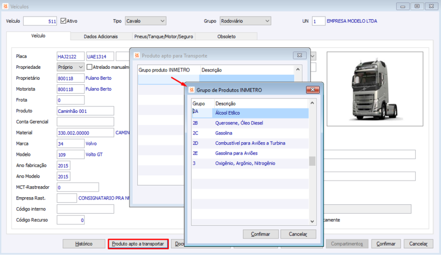Click the Material field with 330.002.00000
441x255 pixels.
pos(85,133)
